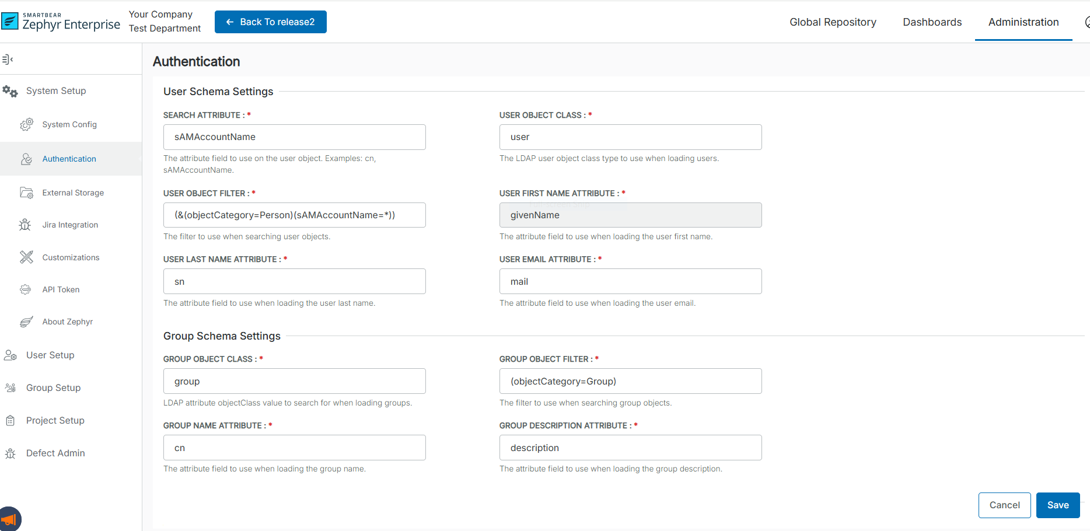Save the authentication settings
Screen dimensions: 1090x531
point(1057,505)
